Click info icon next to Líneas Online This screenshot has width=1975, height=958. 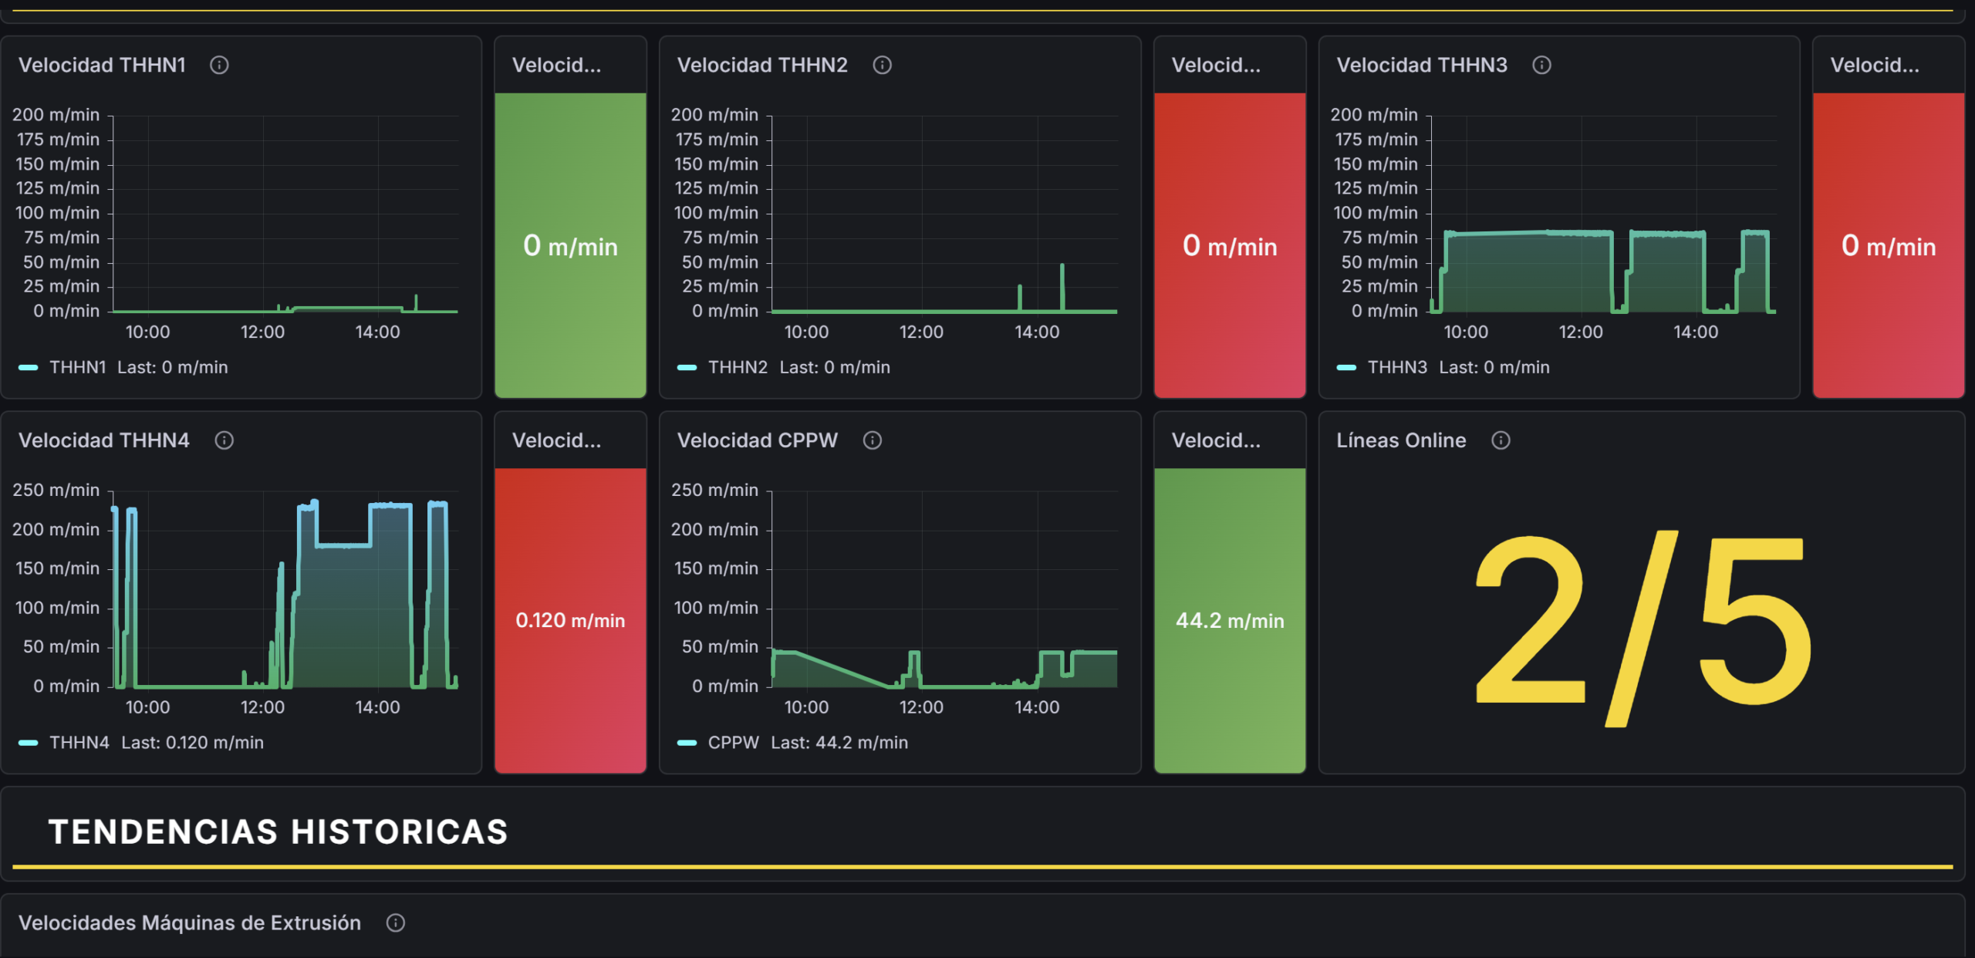(x=1501, y=440)
